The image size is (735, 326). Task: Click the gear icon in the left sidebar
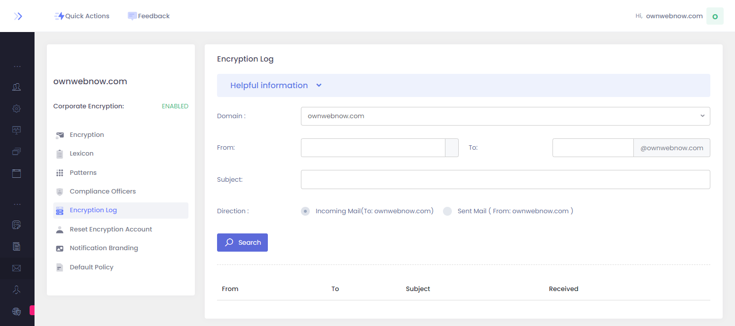[17, 108]
